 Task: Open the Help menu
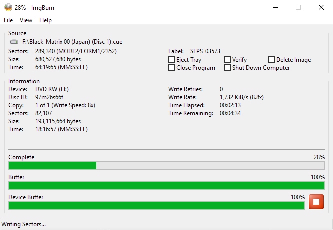(45, 20)
